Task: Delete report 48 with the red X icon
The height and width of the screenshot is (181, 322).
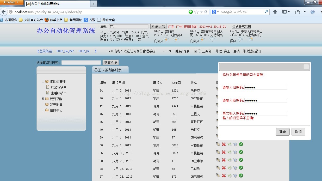Action: coord(224,98)
